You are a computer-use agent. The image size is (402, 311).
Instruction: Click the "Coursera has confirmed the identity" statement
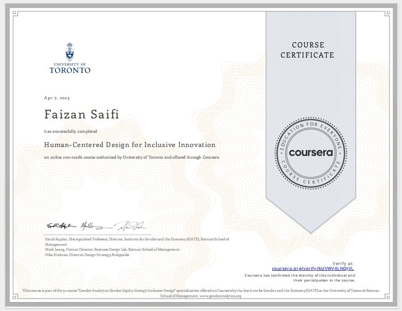tap(300, 278)
